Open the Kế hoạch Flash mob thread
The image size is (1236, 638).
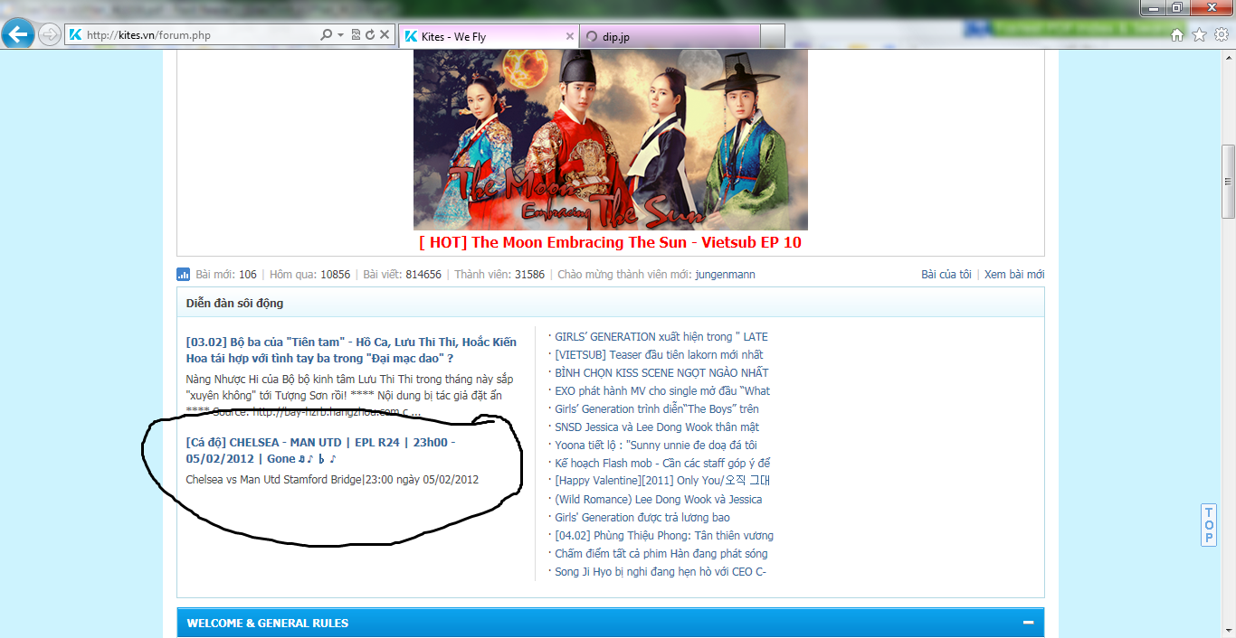[662, 464]
